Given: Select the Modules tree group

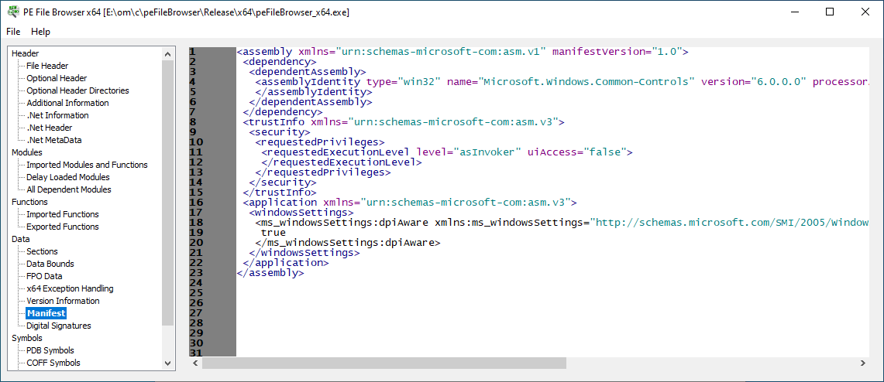Looking at the screenshot, I should click(x=27, y=152).
